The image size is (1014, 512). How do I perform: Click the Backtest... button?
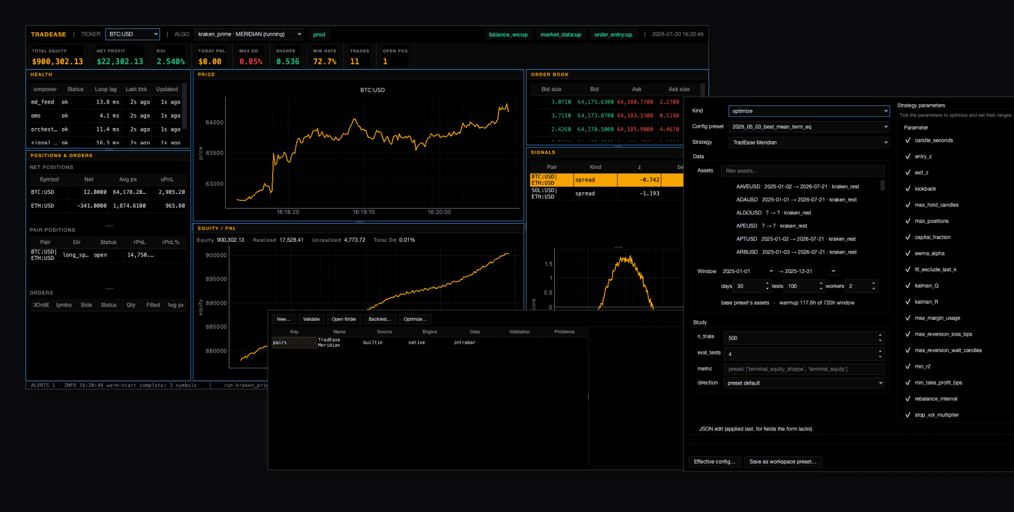click(380, 319)
